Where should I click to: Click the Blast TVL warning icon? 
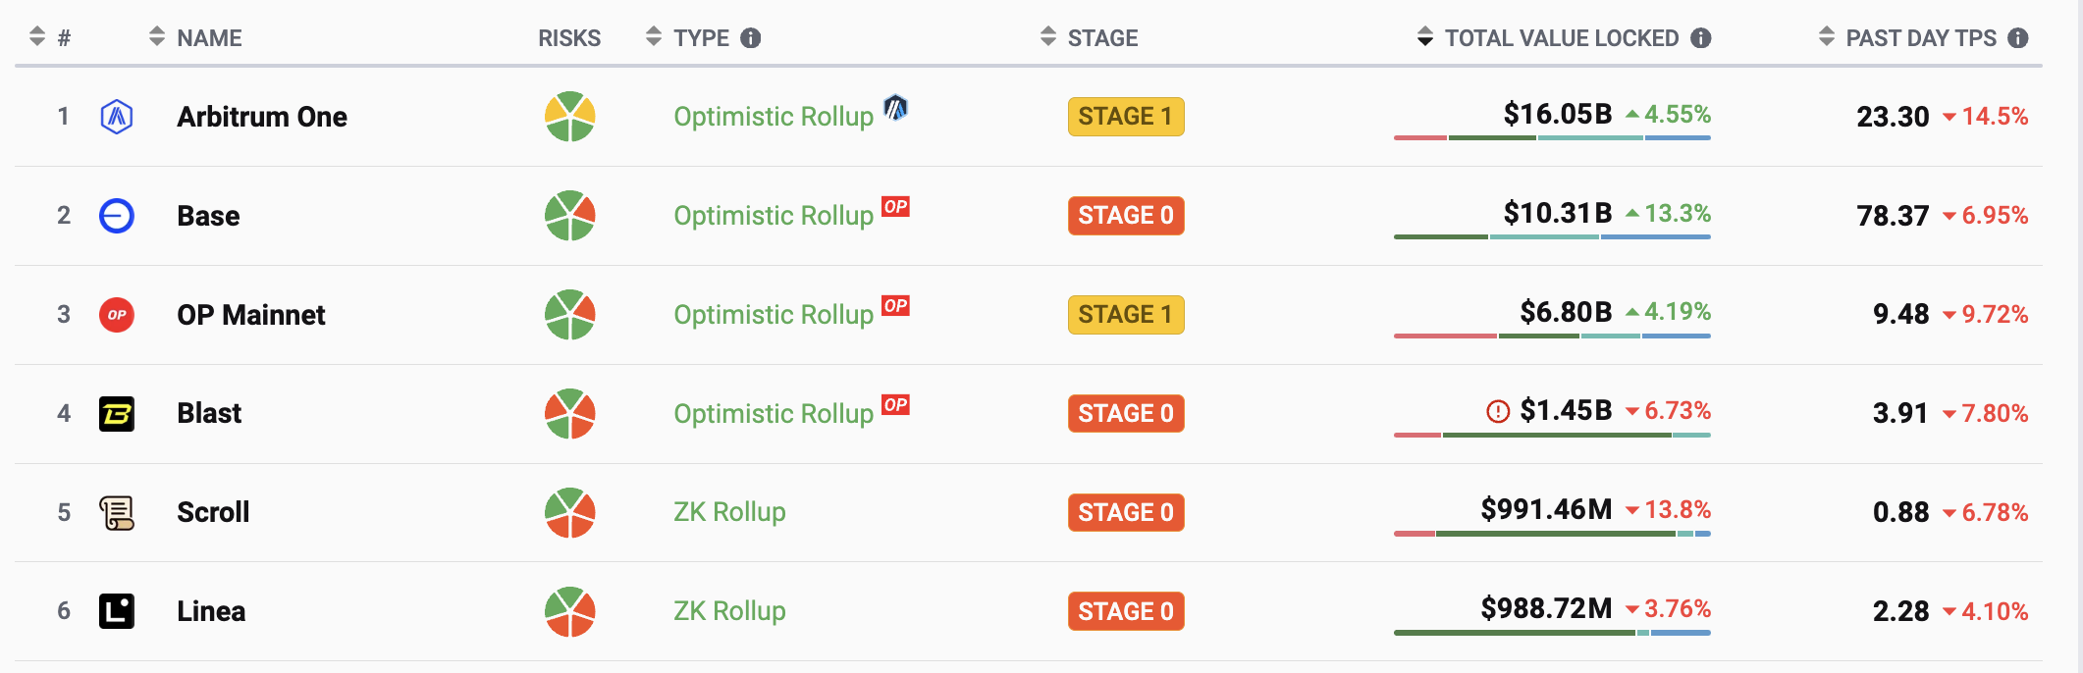click(1498, 411)
